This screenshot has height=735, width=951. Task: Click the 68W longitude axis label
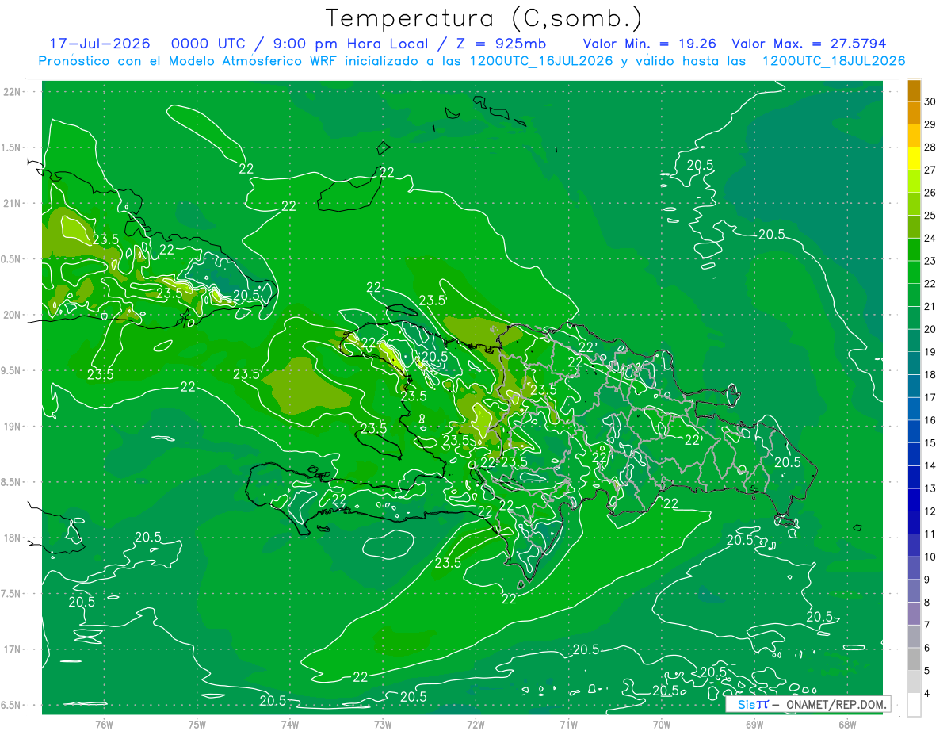(847, 724)
